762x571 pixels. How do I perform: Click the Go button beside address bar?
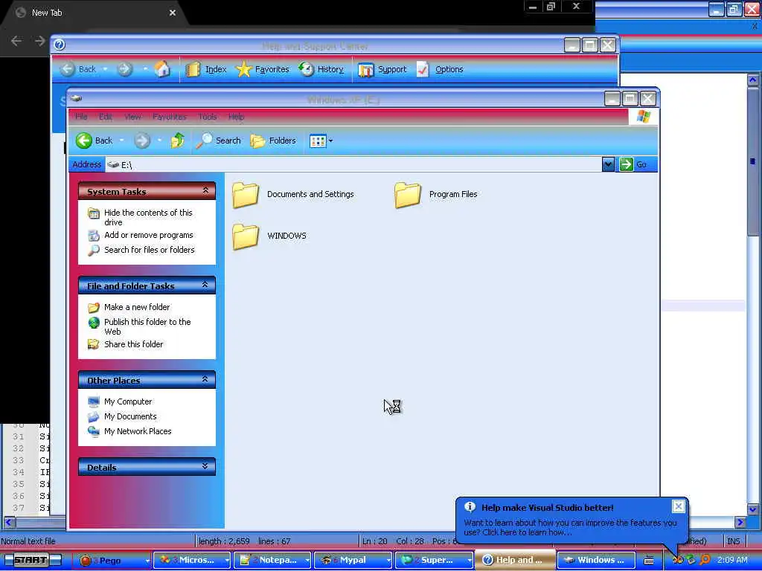click(x=633, y=164)
